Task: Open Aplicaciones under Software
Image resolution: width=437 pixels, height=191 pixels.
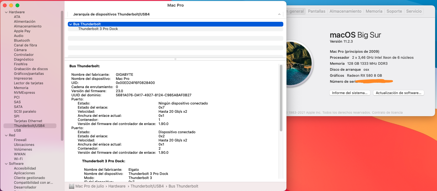Action: pos(24,173)
